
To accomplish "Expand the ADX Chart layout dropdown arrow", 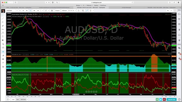I will coord(27,99).
